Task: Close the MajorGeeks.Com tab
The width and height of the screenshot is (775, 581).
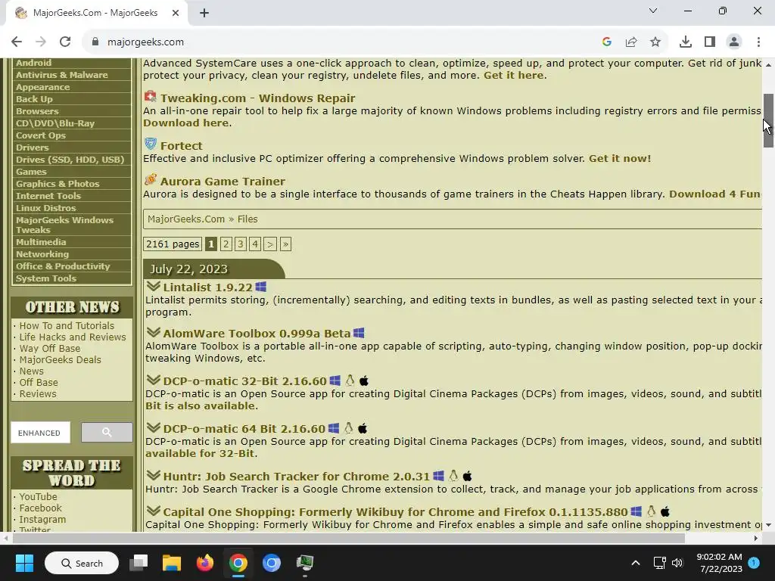Action: pos(176,13)
